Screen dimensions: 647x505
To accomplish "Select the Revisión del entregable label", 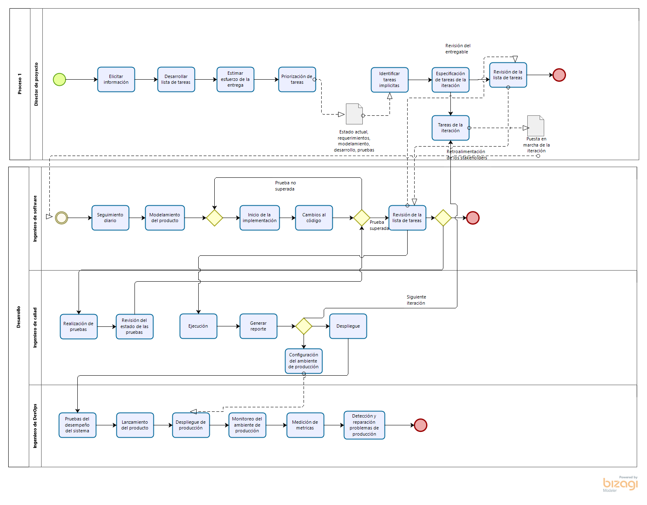I will tap(458, 49).
